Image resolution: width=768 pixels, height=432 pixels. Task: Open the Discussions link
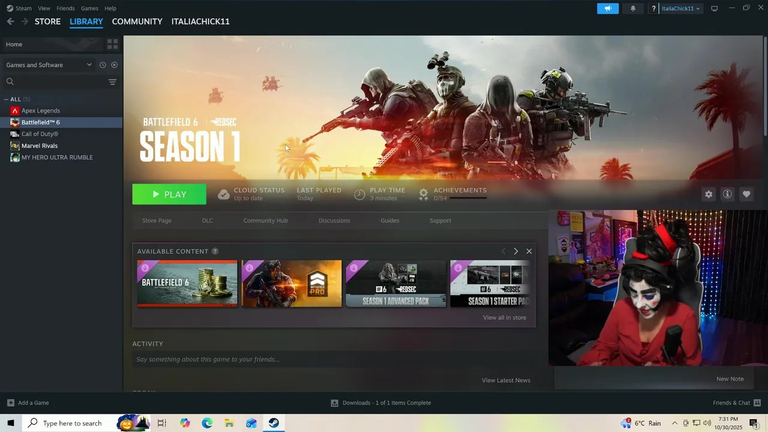(334, 221)
